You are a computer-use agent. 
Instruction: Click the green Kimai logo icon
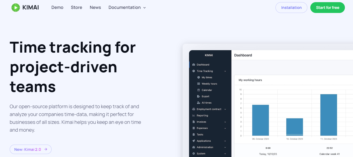click(16, 8)
